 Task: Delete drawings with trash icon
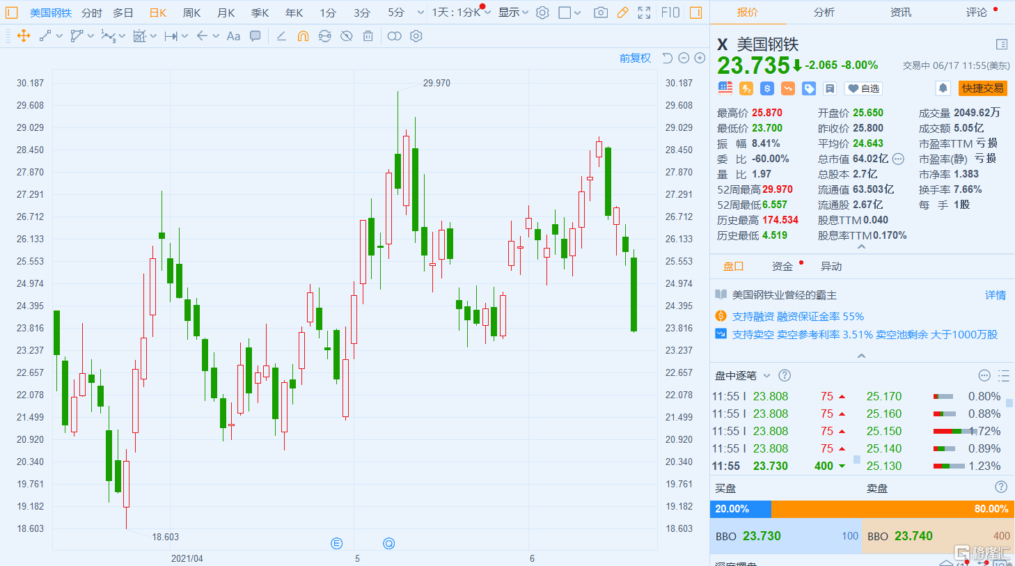click(368, 36)
